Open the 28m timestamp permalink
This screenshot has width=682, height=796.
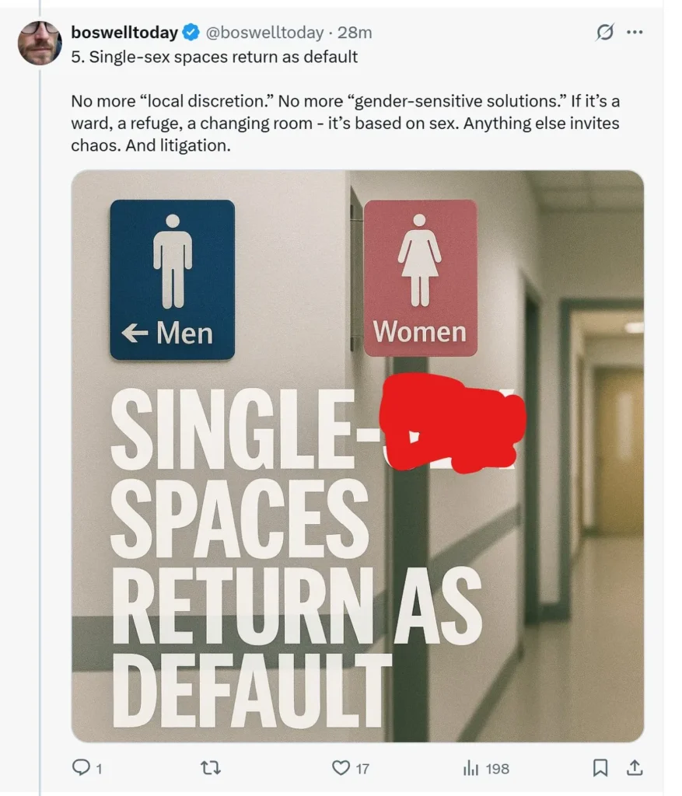[355, 33]
